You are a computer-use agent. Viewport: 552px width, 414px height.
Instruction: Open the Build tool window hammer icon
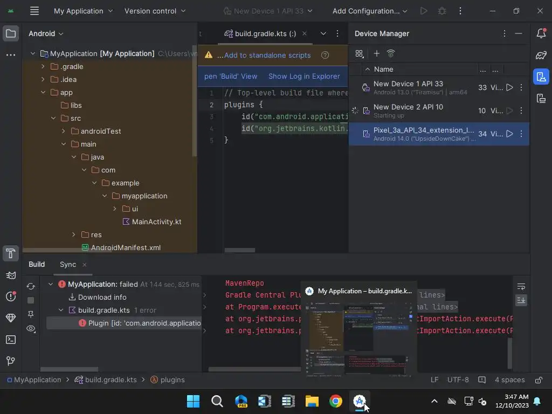[x=11, y=253]
